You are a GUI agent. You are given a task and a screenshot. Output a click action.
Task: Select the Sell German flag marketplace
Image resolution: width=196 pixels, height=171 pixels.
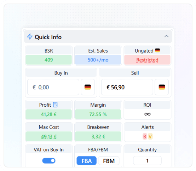pyautogui.click(x=162, y=87)
